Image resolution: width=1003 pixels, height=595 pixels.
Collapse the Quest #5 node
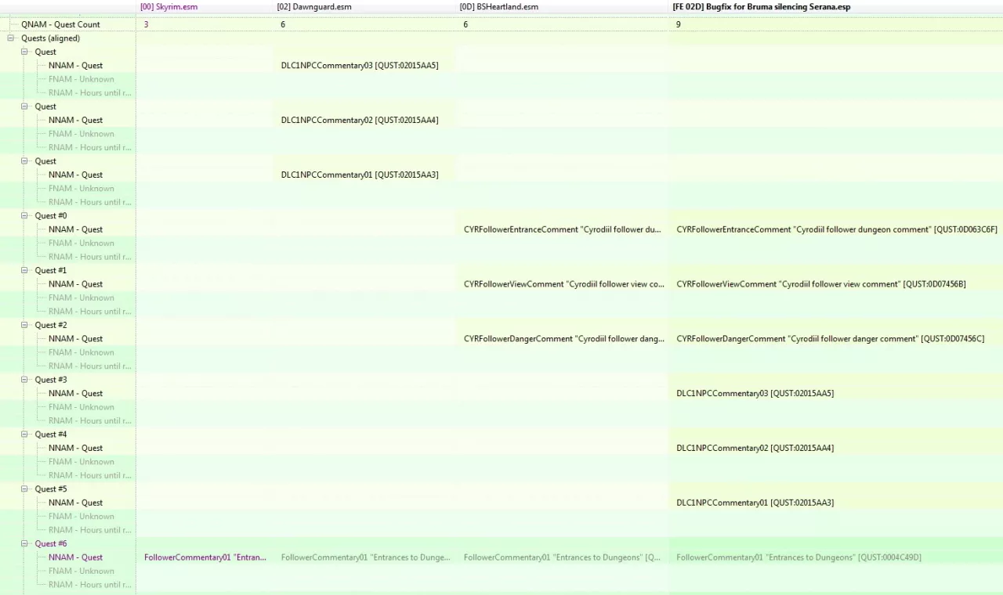pyautogui.click(x=24, y=489)
